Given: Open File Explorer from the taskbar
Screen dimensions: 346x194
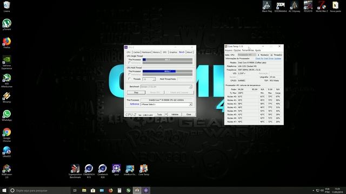Looking at the screenshot, I should [x=84, y=190].
